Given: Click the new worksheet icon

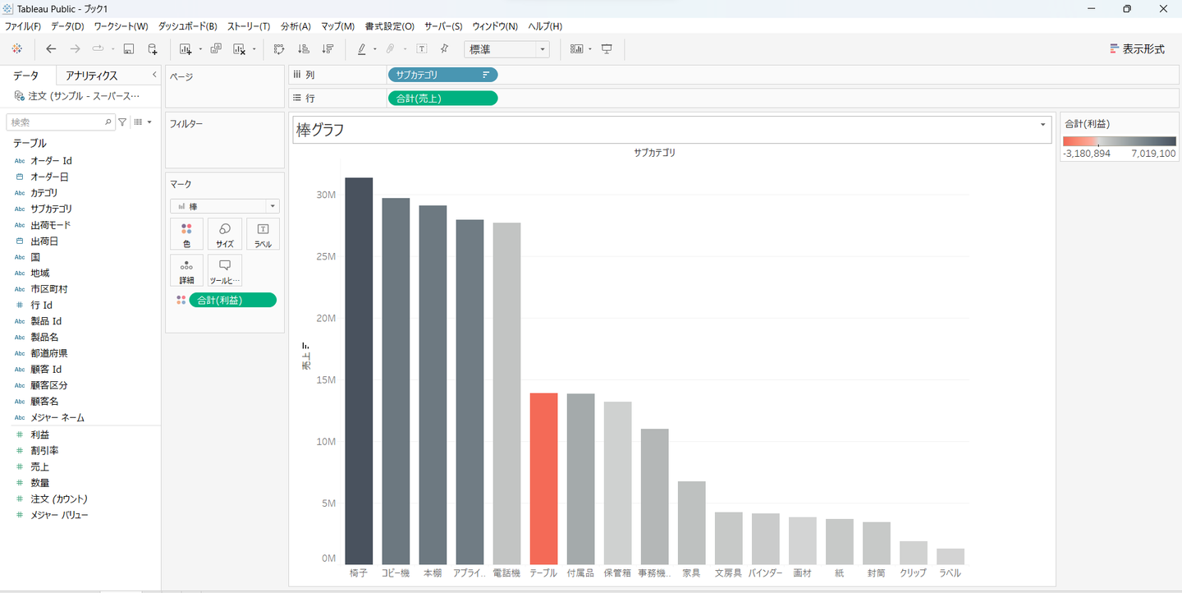Looking at the screenshot, I should pos(186,49).
